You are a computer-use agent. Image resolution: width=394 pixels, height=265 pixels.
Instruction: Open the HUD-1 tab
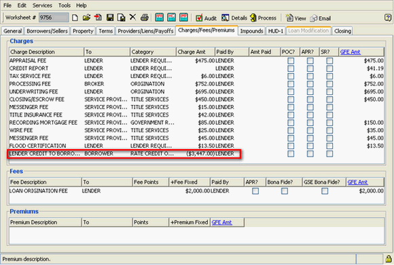point(276,31)
